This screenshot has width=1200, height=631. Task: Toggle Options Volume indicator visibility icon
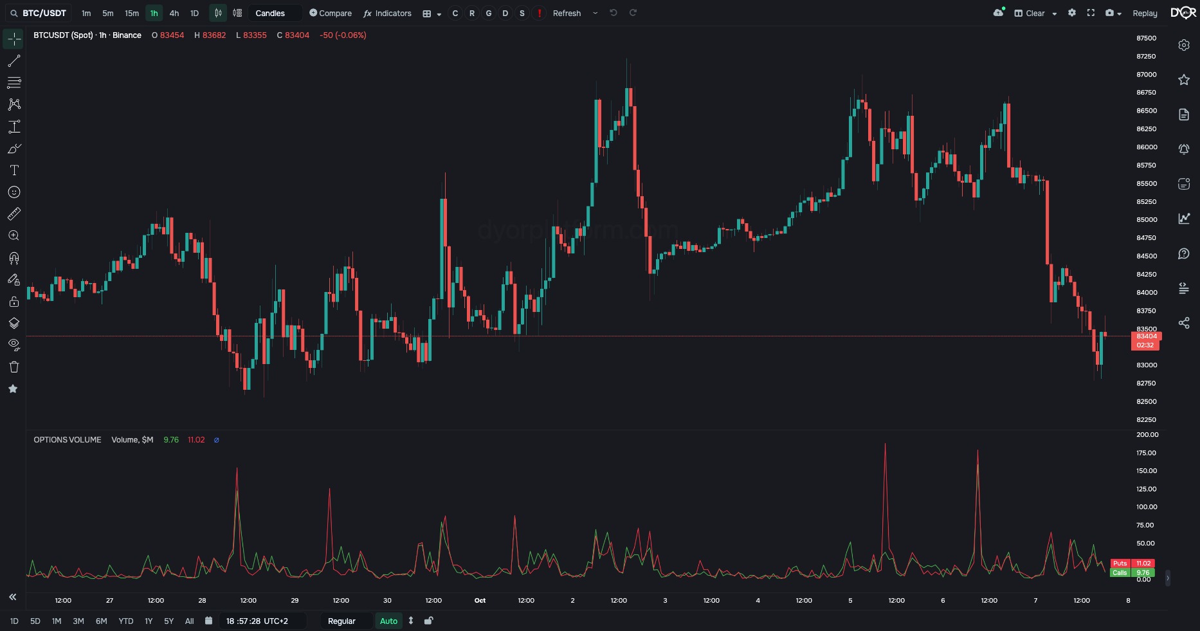pyautogui.click(x=216, y=440)
